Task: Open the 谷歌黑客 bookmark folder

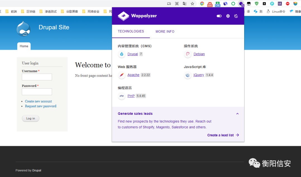Action: pos(69,11)
